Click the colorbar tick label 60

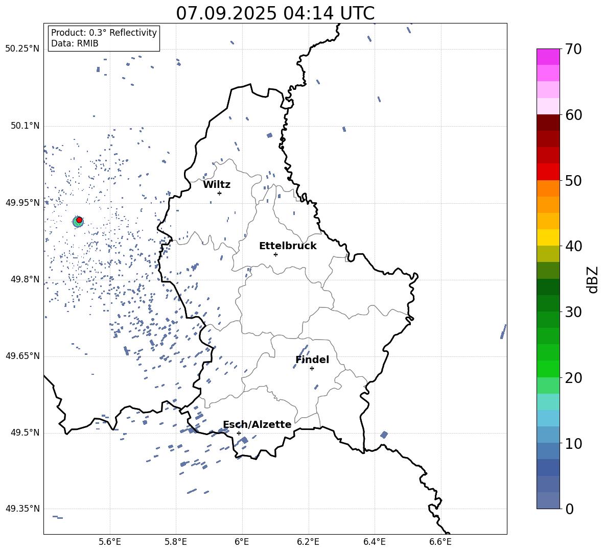(573, 115)
